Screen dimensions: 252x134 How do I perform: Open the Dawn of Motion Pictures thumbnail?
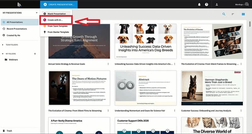click(79, 88)
